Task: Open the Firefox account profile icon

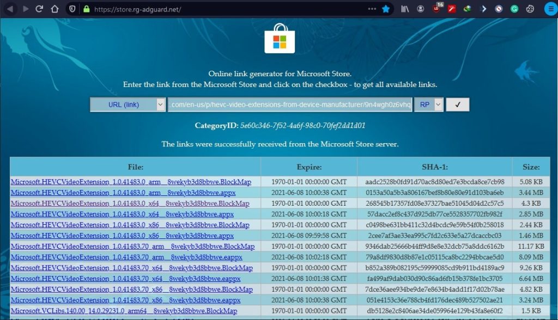Action: pyautogui.click(x=421, y=9)
